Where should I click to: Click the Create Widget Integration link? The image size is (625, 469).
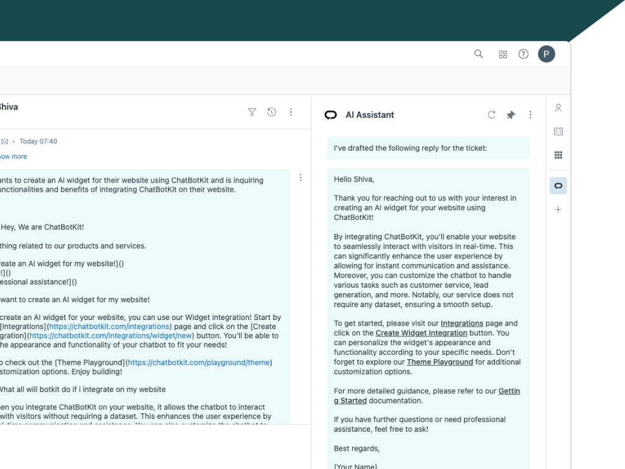point(421,333)
